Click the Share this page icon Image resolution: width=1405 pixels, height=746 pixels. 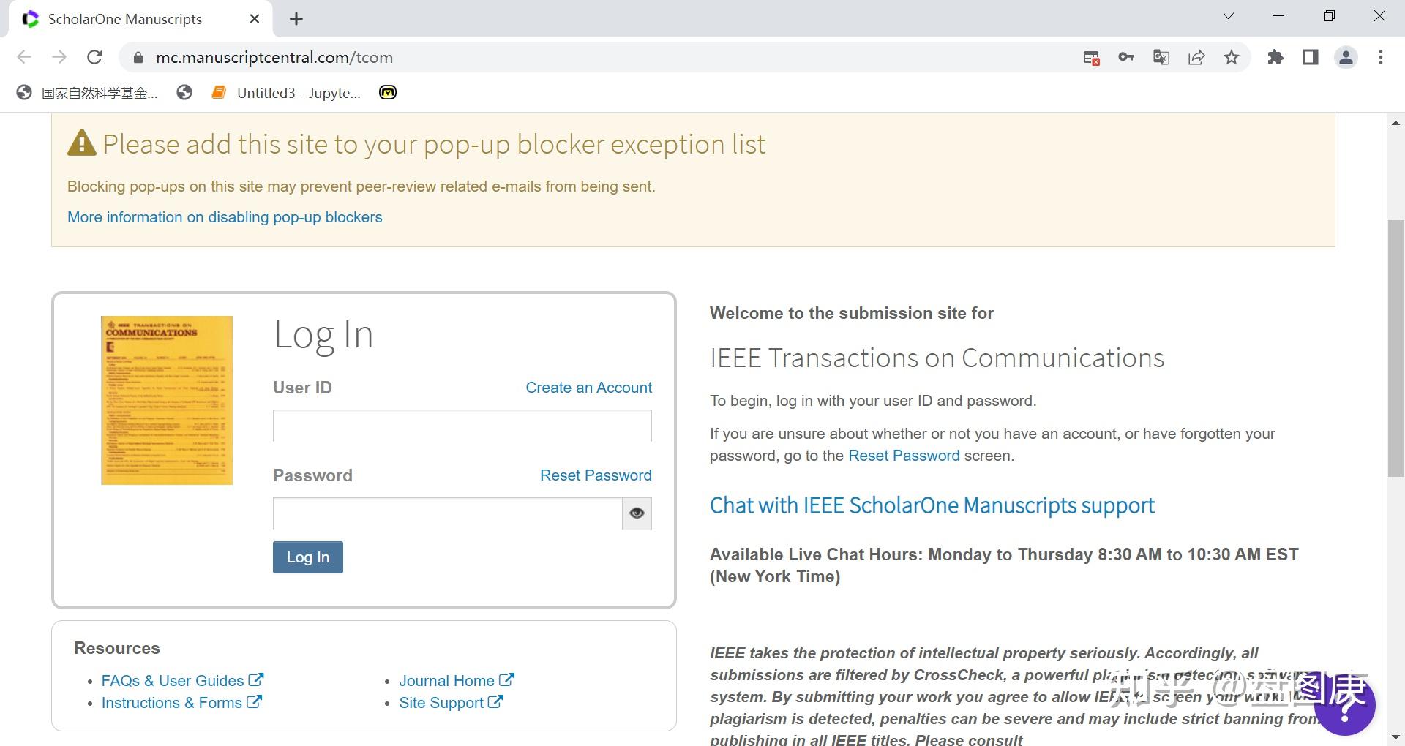point(1196,57)
